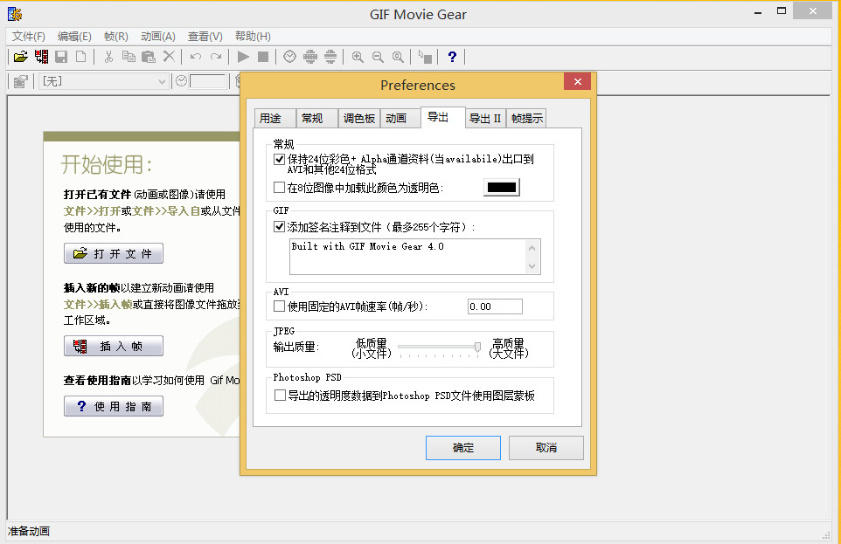
Task: Enable fixed AVI frame rate checkbox
Action: 280,306
